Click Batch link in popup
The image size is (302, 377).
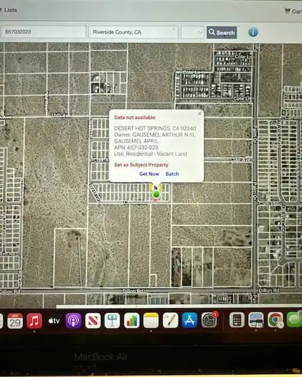172,174
